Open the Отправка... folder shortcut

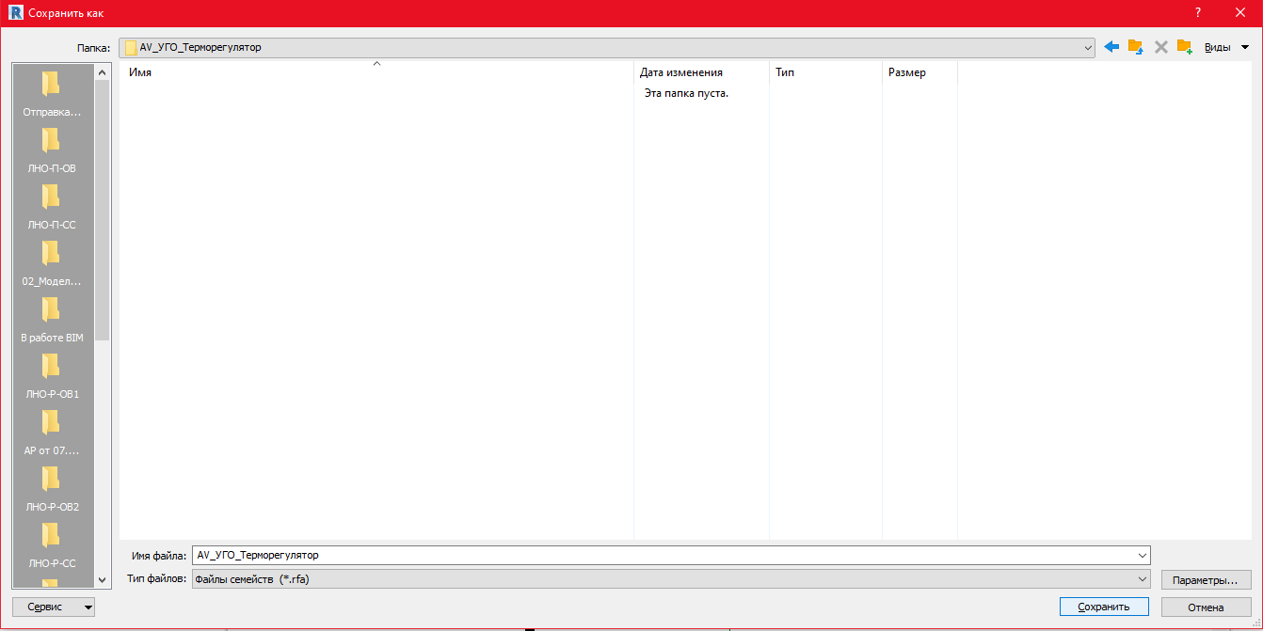point(52,95)
